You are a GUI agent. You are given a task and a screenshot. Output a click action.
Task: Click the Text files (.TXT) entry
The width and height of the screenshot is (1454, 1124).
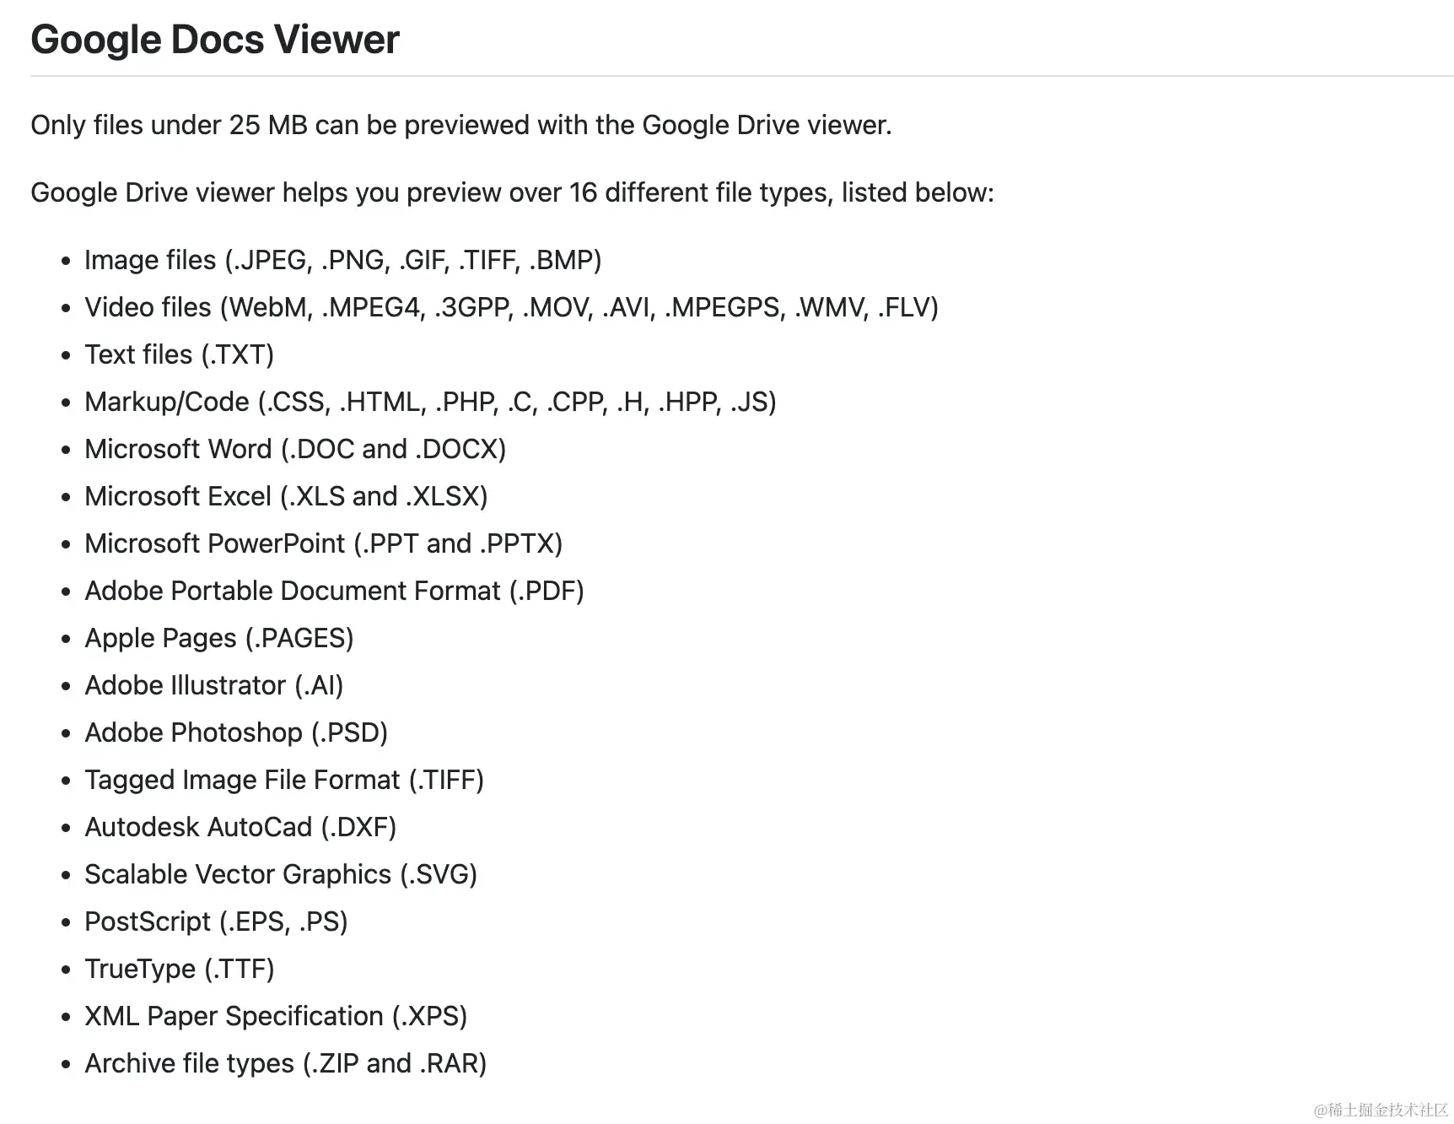(180, 354)
